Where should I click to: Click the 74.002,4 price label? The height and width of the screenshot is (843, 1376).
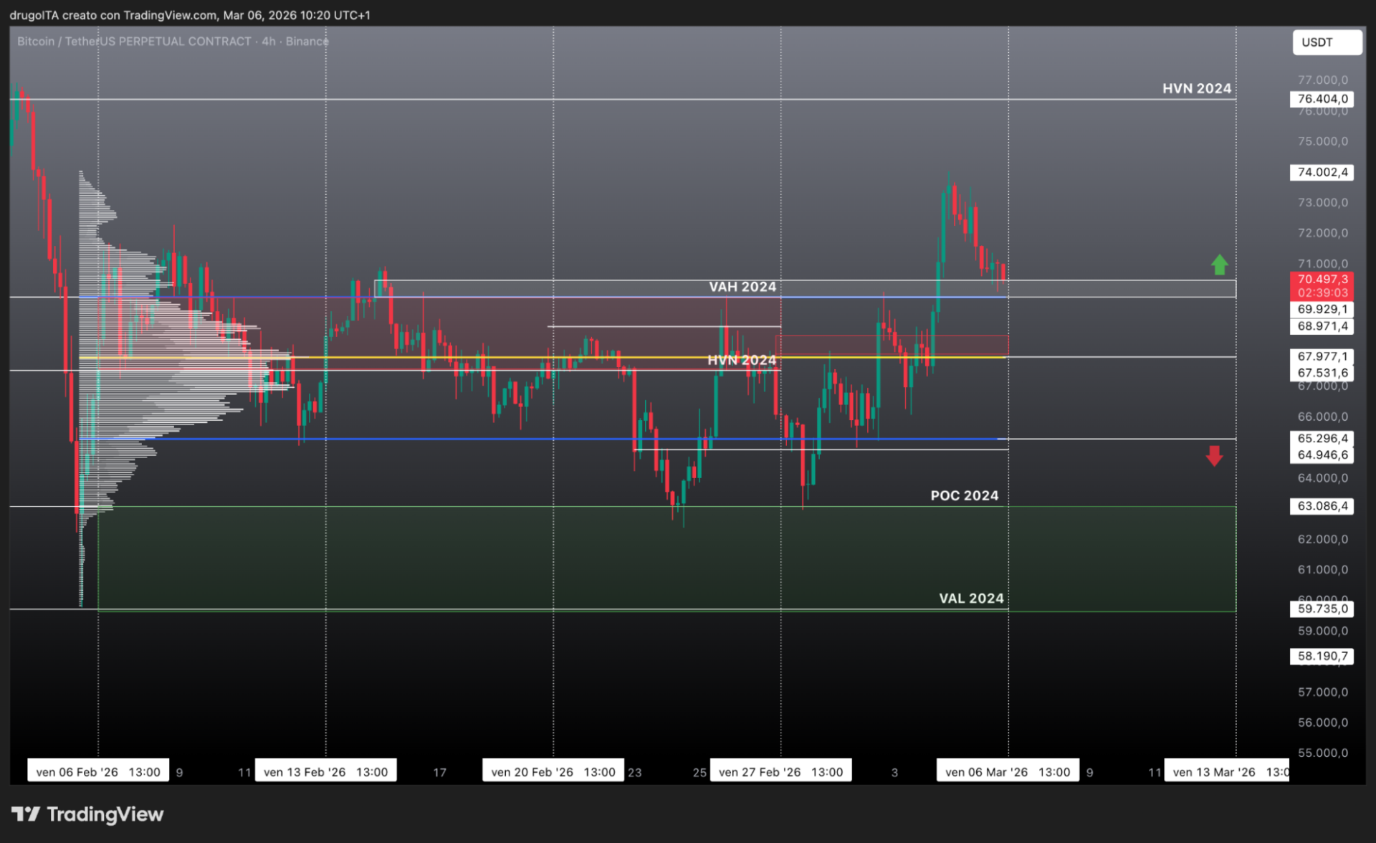(1322, 172)
